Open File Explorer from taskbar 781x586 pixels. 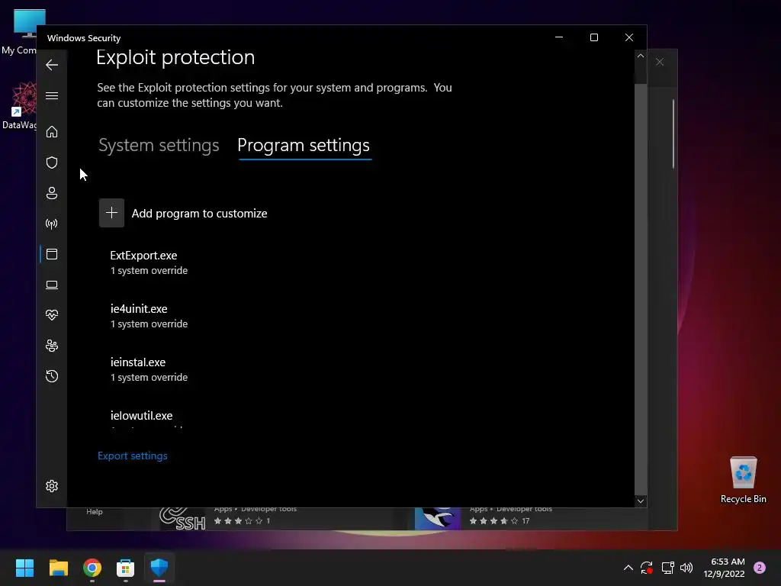point(59,568)
